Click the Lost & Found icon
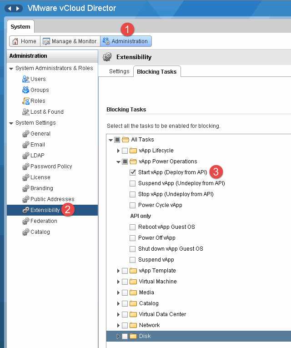The width and height of the screenshot is (291, 348). point(26,112)
